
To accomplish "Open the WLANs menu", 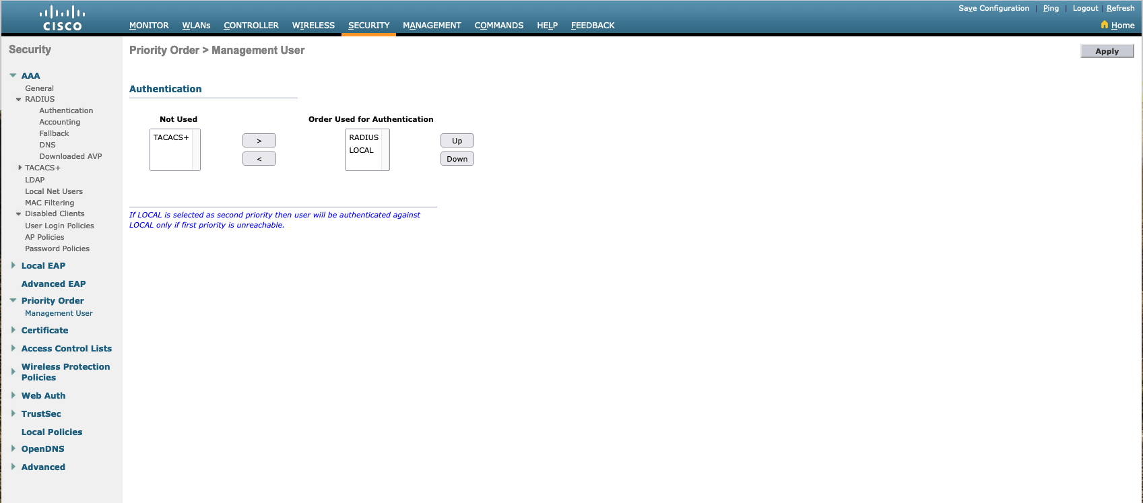I will [x=196, y=26].
